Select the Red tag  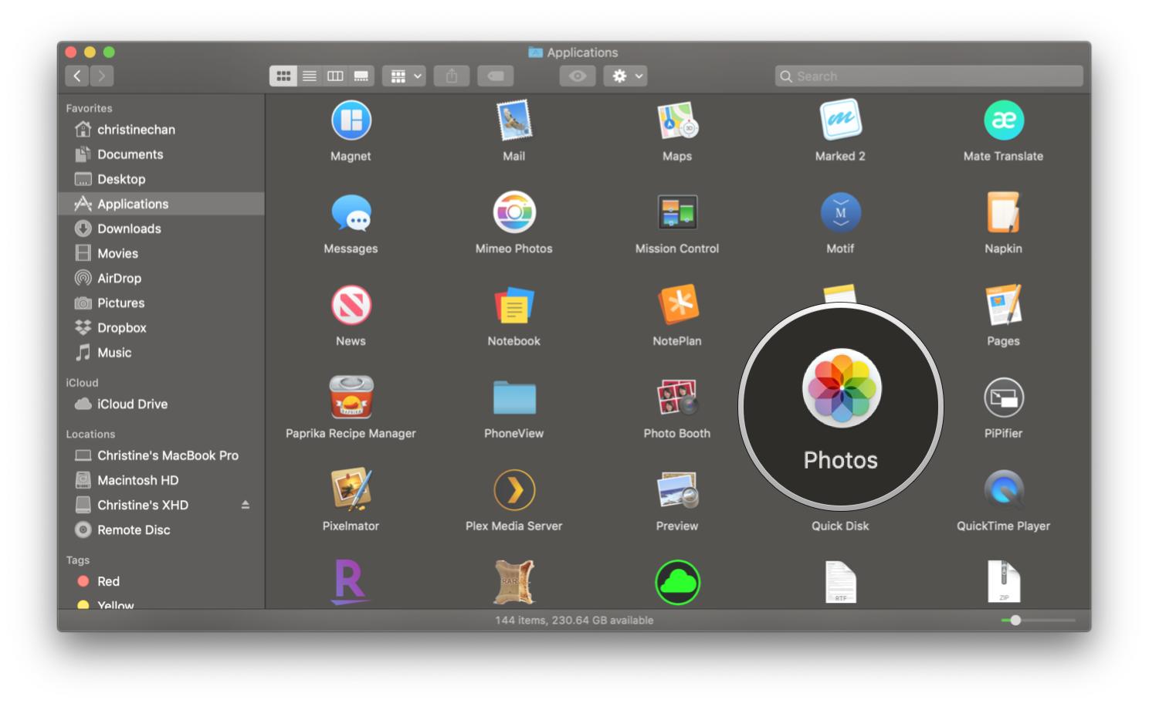(x=161, y=581)
